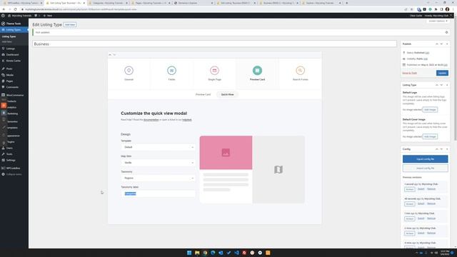The width and height of the screenshot is (457, 257).
Task: Go to Dashboard in the sidebar
Action: [12, 55]
